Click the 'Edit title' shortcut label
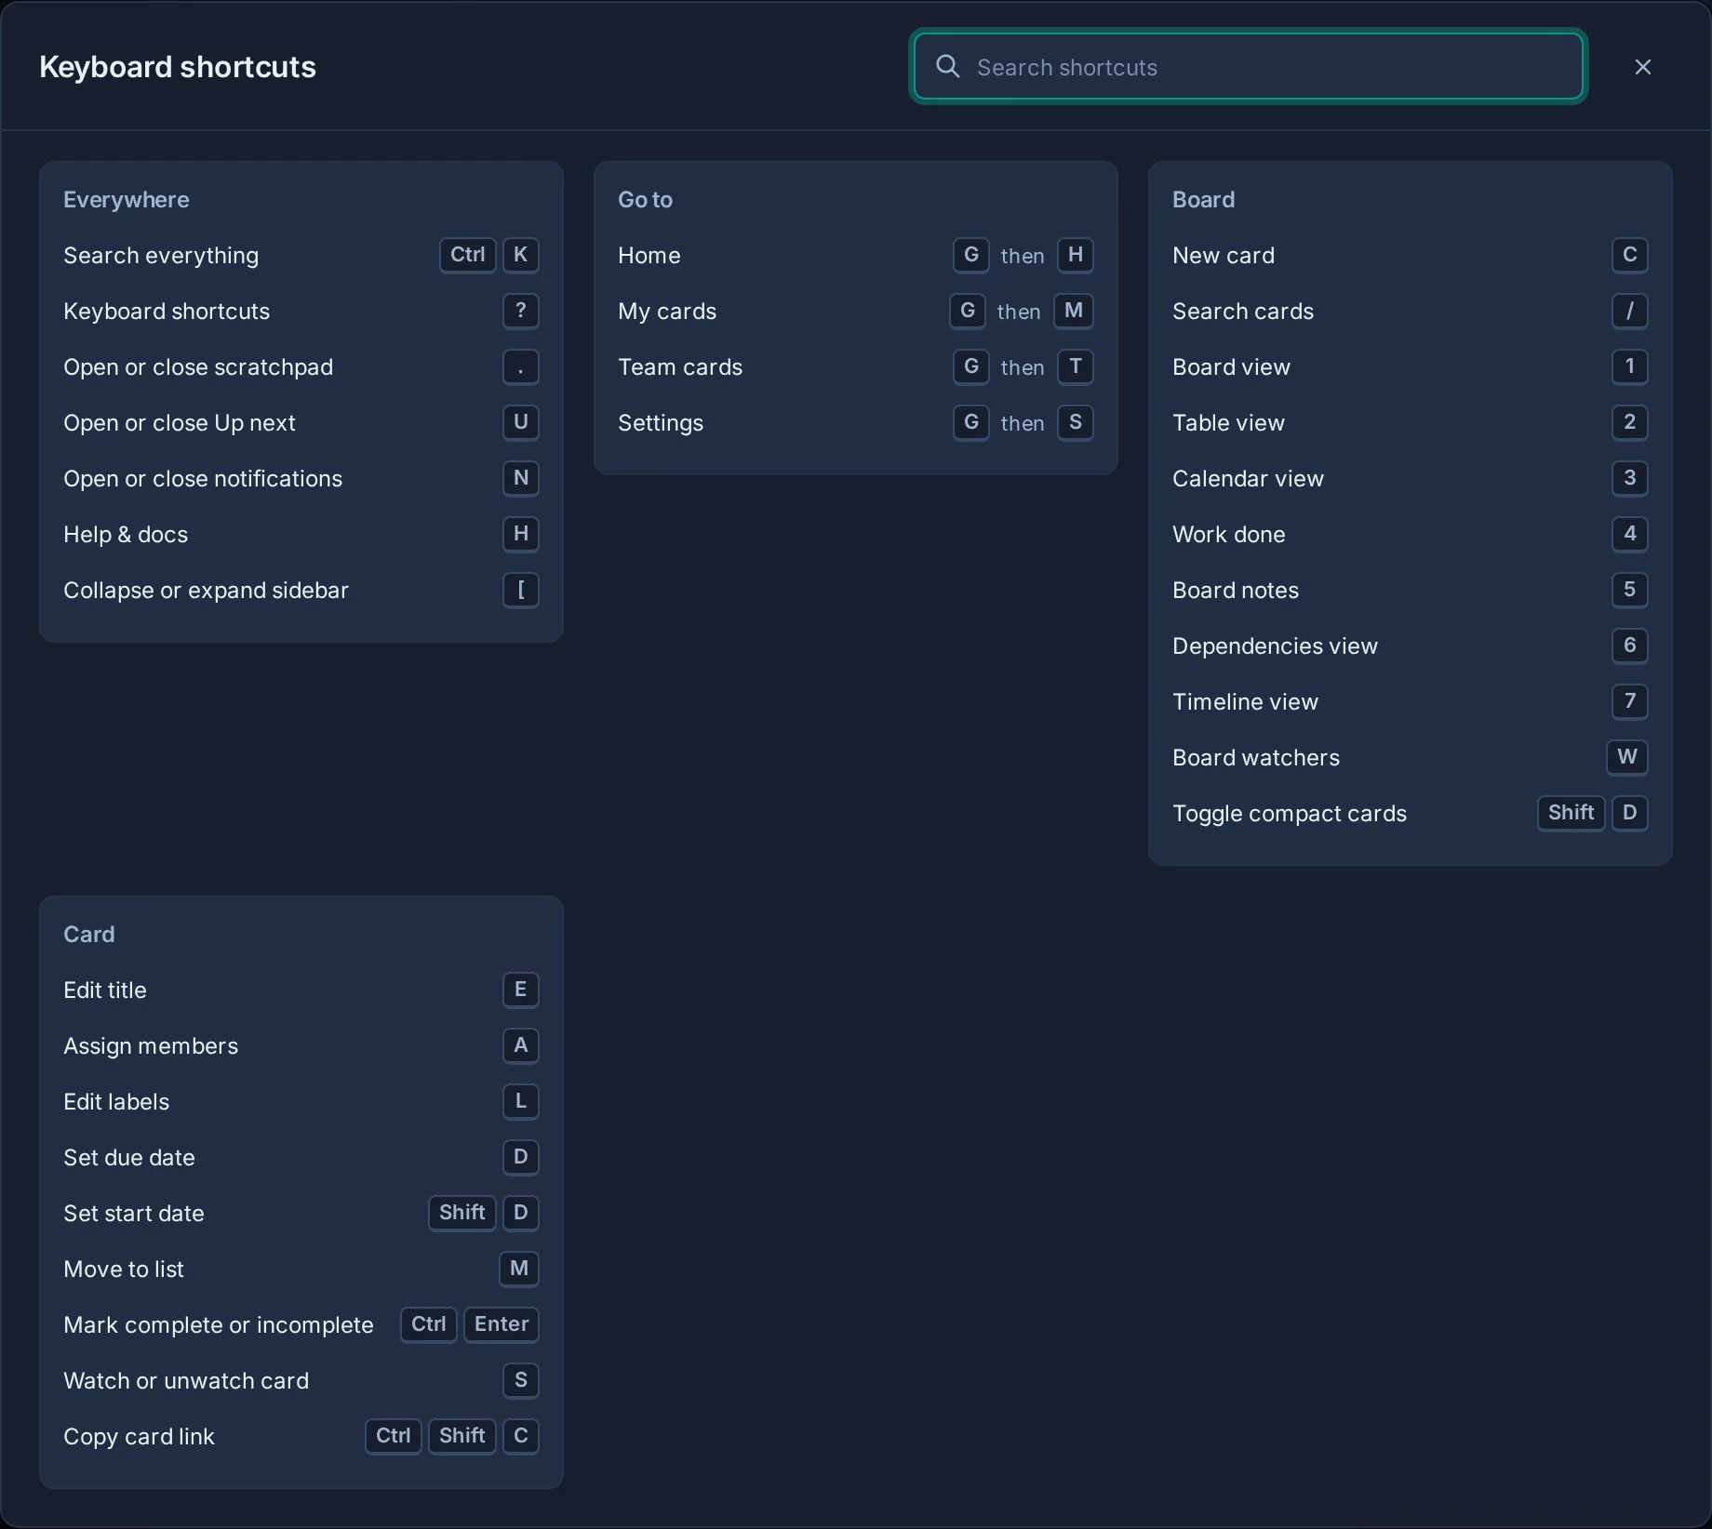This screenshot has height=1529, width=1712. tap(105, 990)
